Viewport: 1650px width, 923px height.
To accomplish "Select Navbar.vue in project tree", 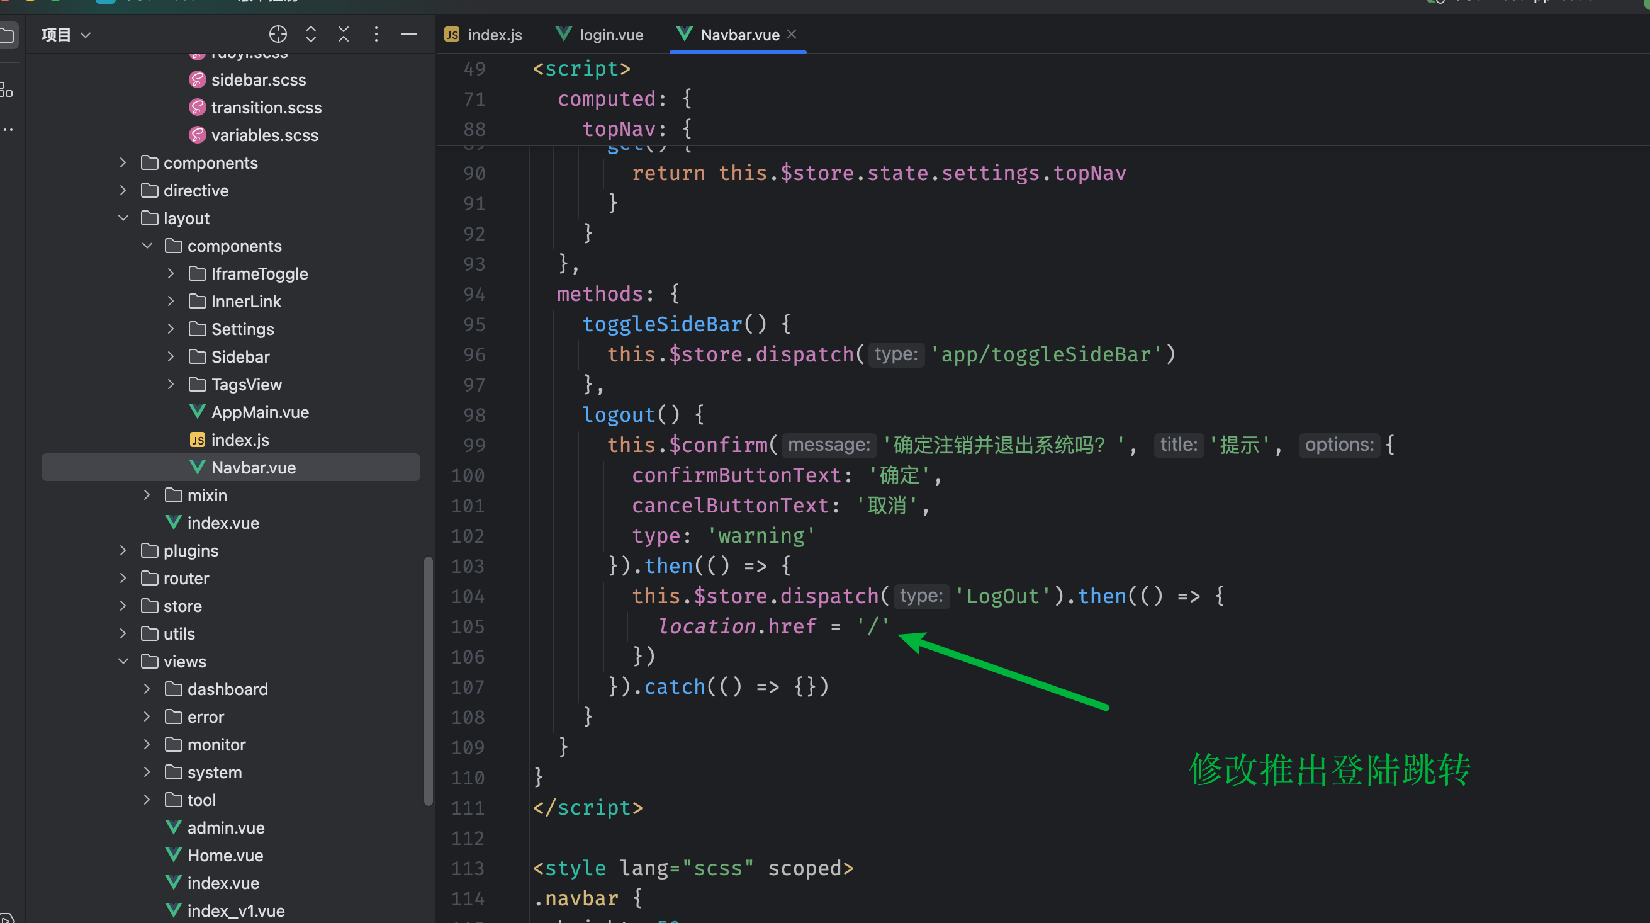I will (x=230, y=467).
